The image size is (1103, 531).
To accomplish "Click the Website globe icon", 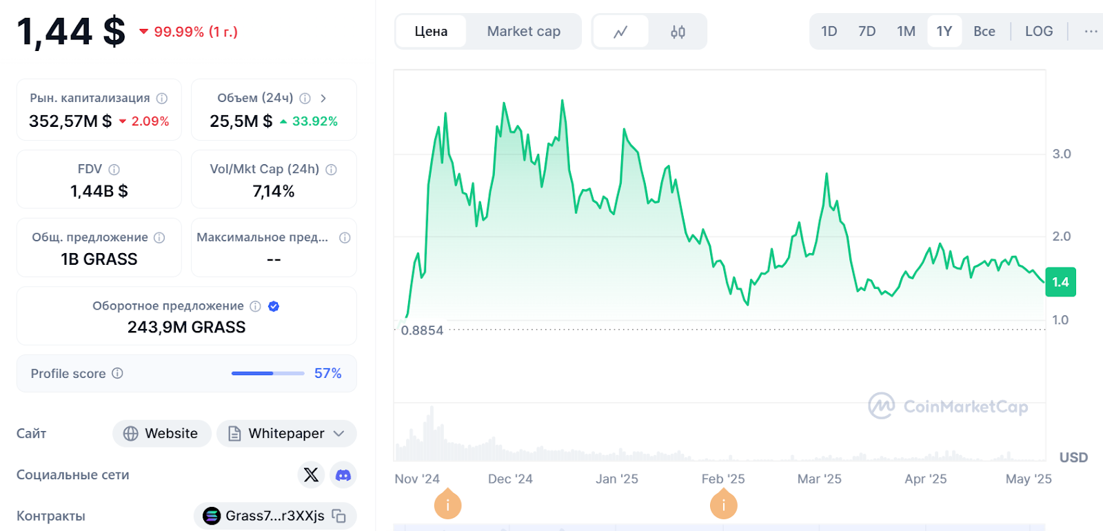I will tap(131, 433).
